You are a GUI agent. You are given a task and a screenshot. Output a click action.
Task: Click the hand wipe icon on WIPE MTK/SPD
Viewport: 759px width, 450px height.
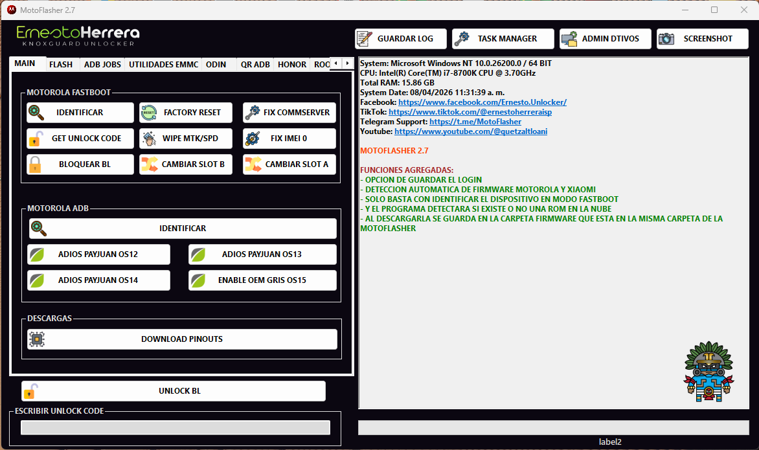tap(149, 139)
